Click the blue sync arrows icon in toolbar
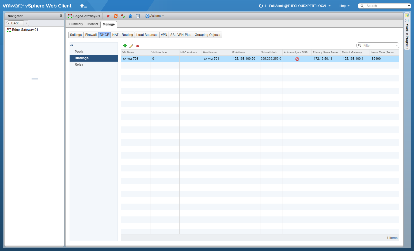Viewport: 414px width, 251px height. tap(131, 16)
